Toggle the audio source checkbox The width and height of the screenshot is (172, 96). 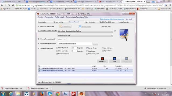115,31
